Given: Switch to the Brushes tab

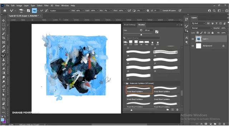Looking at the screenshot, I should click(142, 25).
